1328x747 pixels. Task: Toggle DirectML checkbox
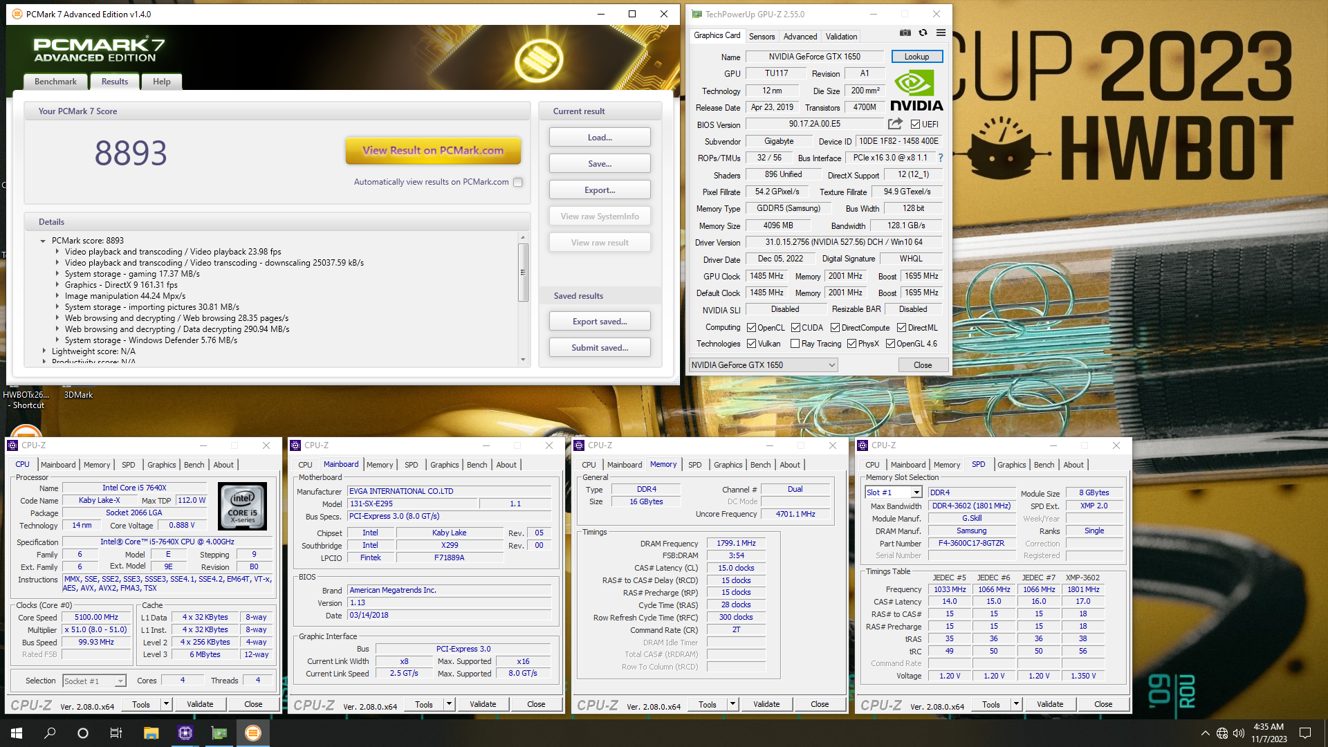click(x=901, y=328)
